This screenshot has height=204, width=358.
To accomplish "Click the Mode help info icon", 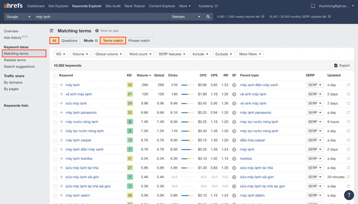I will tap(96, 41).
